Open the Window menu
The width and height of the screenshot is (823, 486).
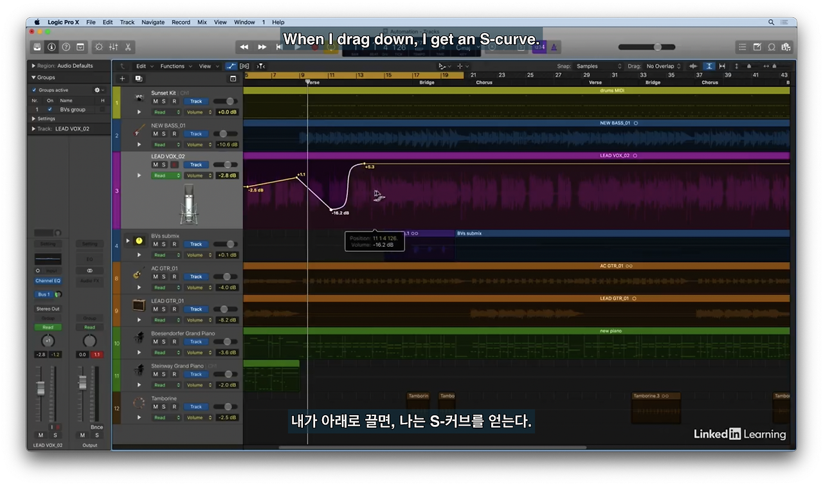[x=244, y=22]
